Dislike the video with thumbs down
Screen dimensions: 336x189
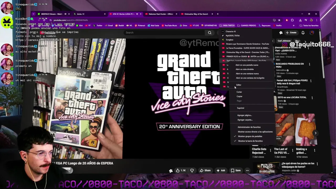[x=192, y=170]
